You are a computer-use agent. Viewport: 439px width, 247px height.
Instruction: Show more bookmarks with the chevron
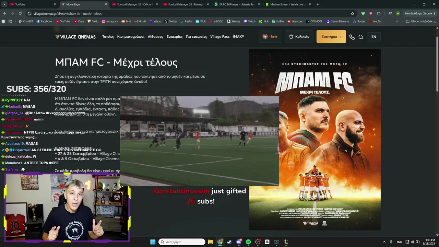(x=397, y=21)
